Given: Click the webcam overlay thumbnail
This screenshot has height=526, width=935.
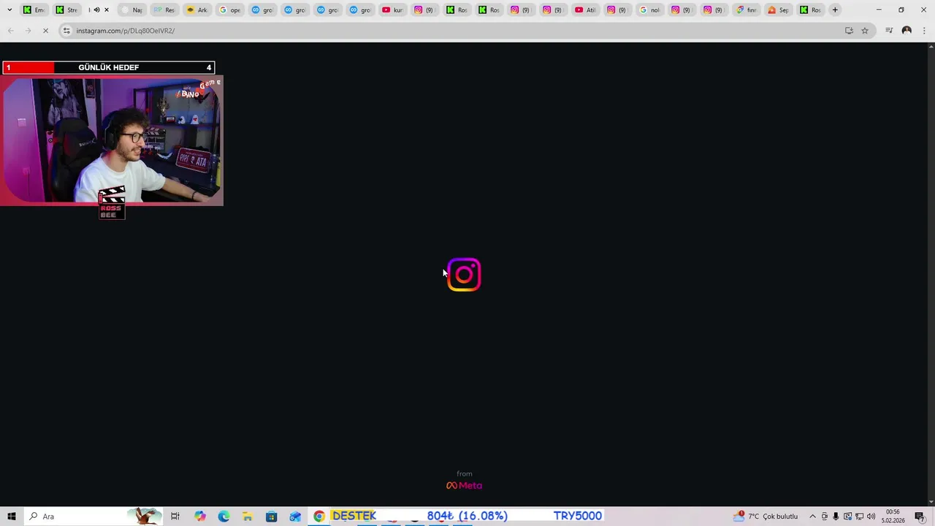Looking at the screenshot, I should pos(112,140).
